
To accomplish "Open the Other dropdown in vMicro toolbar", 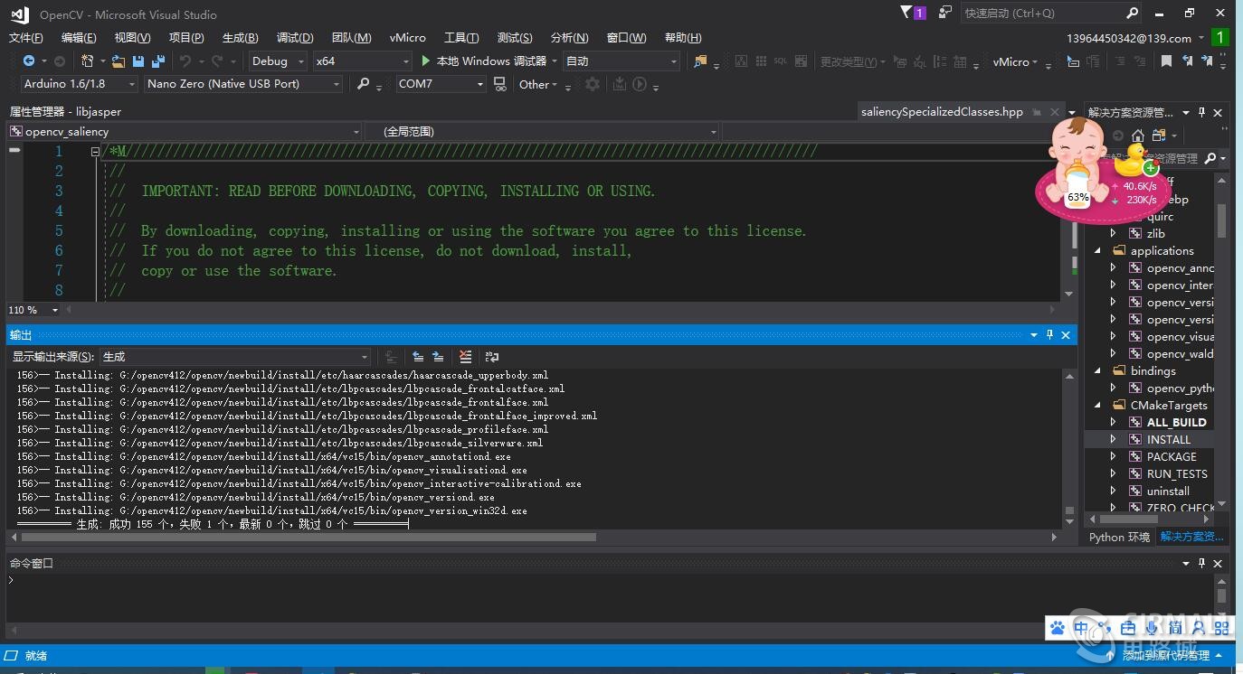I will tap(538, 84).
